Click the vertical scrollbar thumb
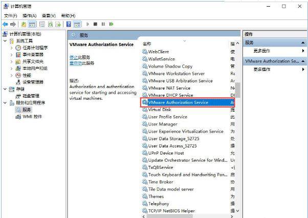Image resolution: width=308 pixels, height=218 pixels. coord(238,90)
